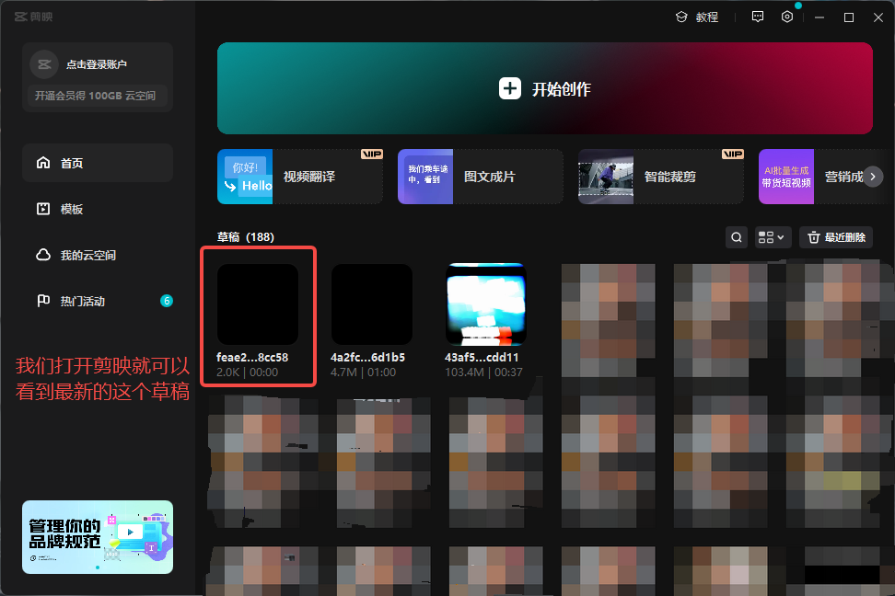Click the AI批量生成 带货短视频 thumbnail
This screenshot has height=596, width=895.
click(786, 177)
